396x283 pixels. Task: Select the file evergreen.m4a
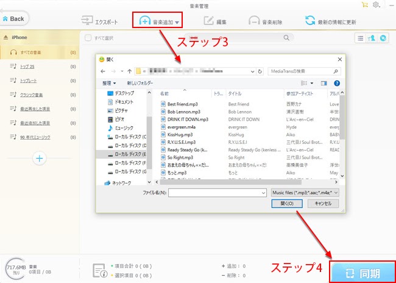(x=182, y=127)
